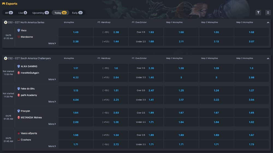Click the Esports gamepad icon

click(x=4, y=4)
